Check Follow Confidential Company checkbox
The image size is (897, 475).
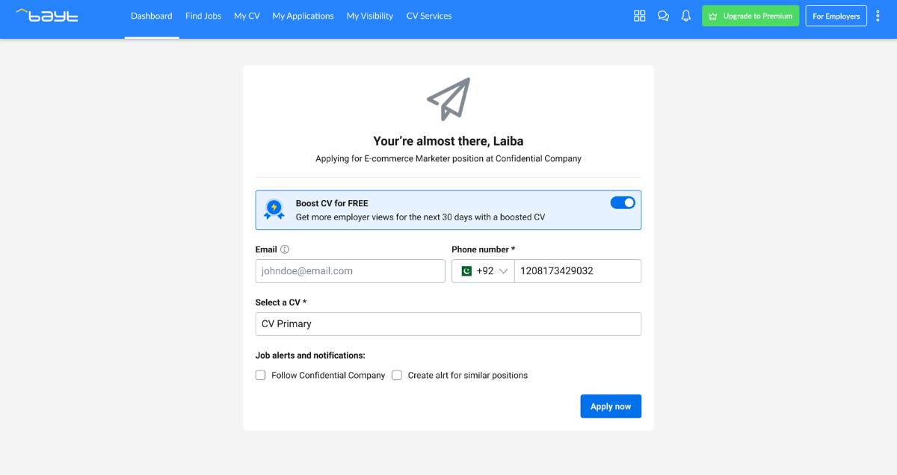pyautogui.click(x=261, y=376)
